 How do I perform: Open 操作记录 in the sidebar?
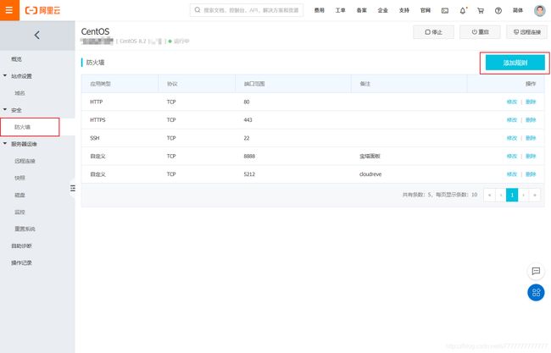[x=21, y=262]
